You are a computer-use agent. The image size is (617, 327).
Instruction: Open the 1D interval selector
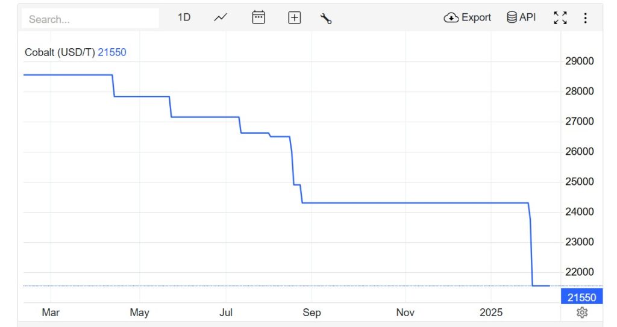pos(184,17)
